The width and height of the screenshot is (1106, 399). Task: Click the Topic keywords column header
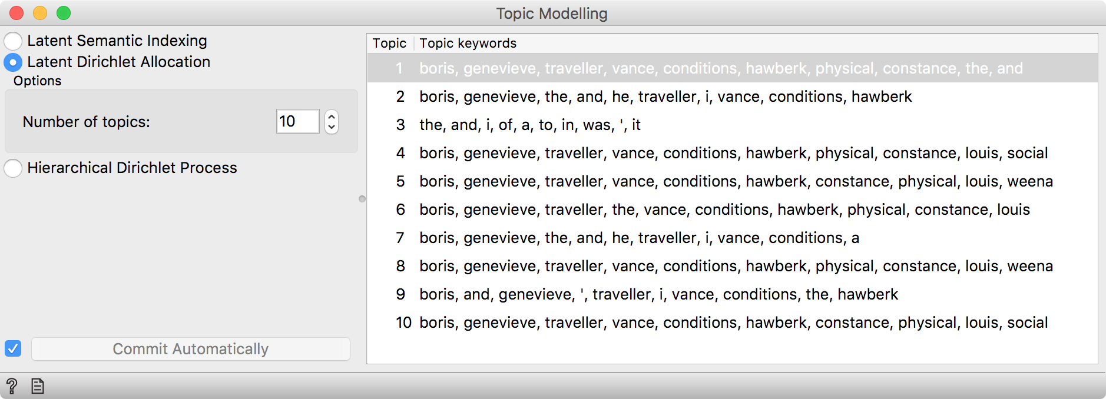tap(468, 43)
